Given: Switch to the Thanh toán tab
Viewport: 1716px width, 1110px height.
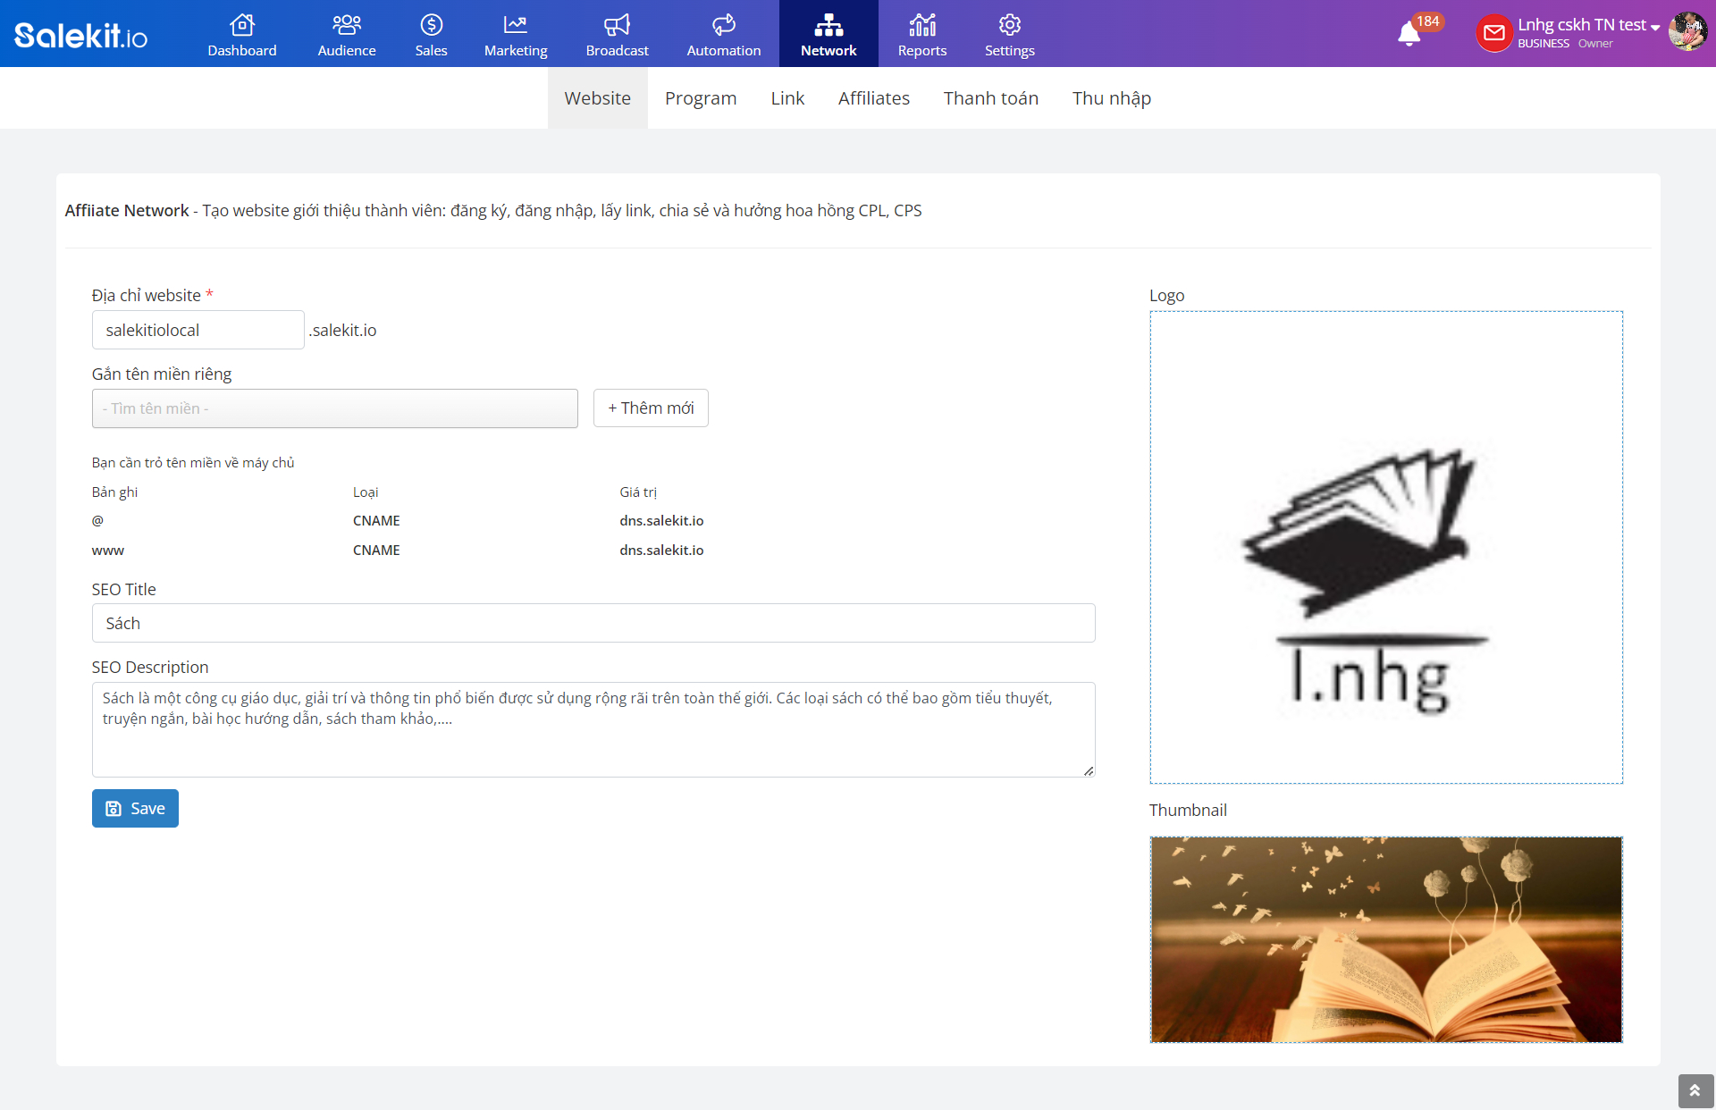Looking at the screenshot, I should pos(990,98).
